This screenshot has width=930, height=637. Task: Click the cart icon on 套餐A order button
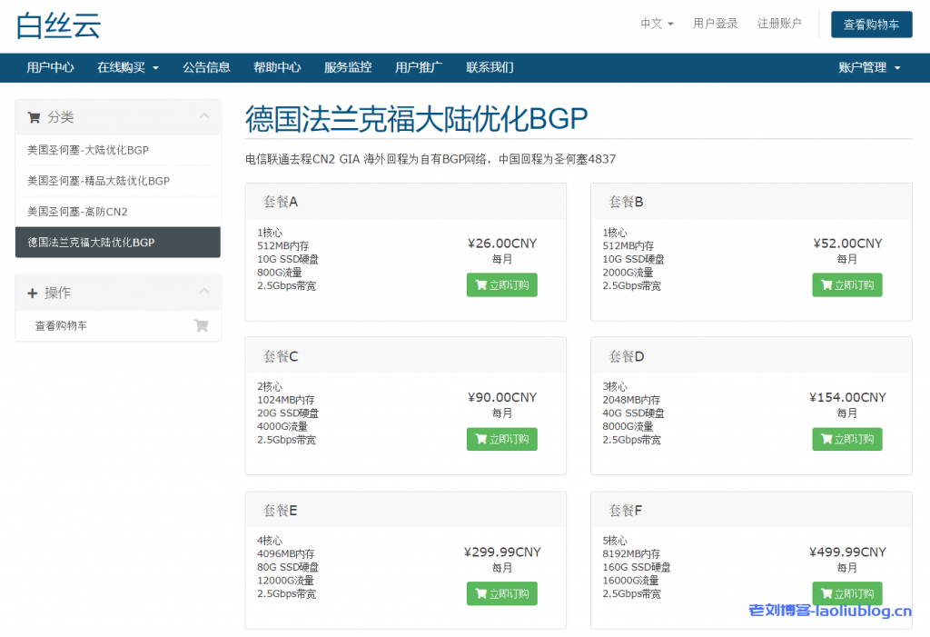[482, 284]
